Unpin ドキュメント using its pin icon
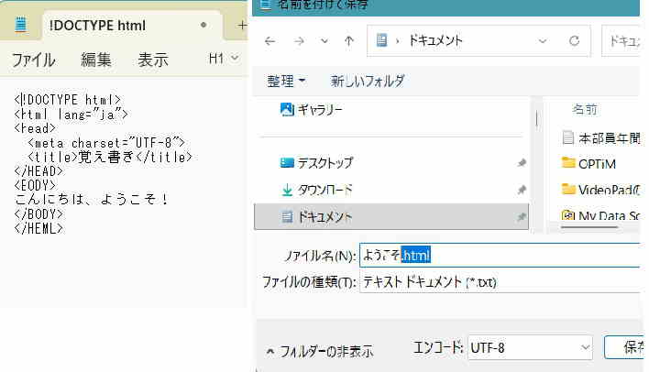 tap(522, 217)
